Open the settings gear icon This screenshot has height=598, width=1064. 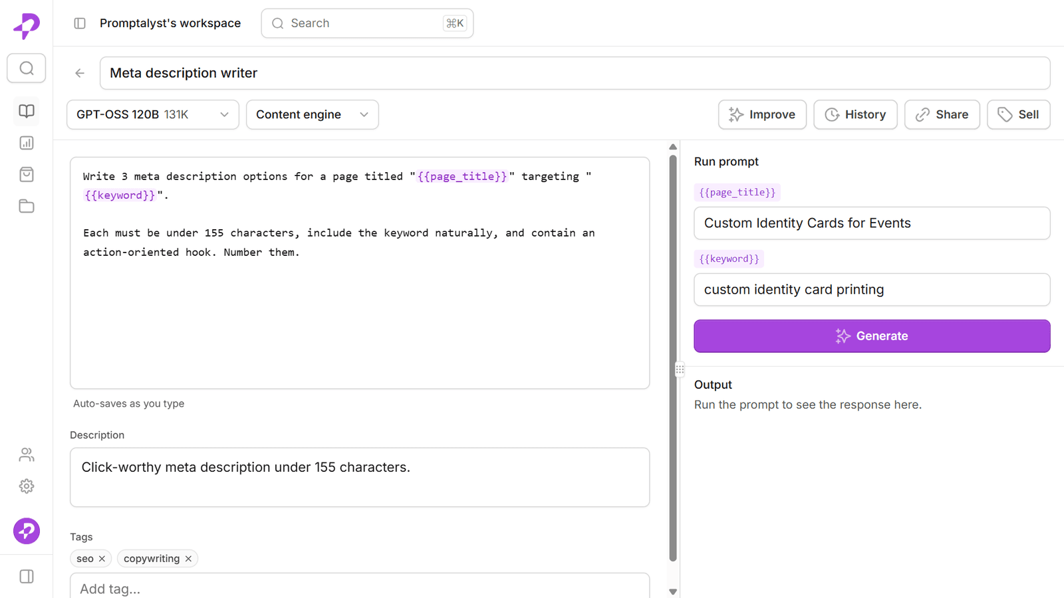[x=27, y=486]
